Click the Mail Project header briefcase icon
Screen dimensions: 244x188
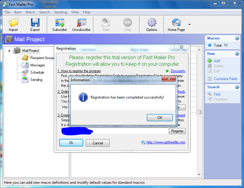click(x=9, y=39)
